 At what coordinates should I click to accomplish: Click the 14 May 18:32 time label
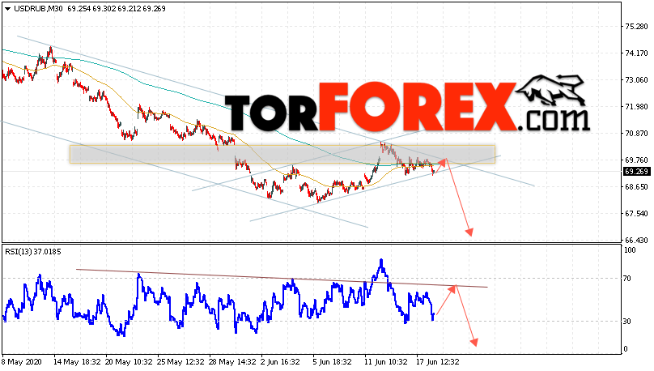tap(77, 362)
